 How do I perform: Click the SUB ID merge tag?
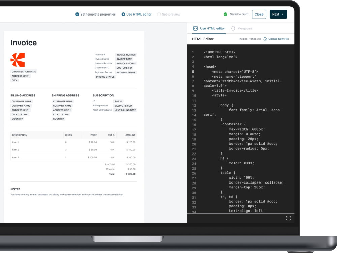point(118,101)
